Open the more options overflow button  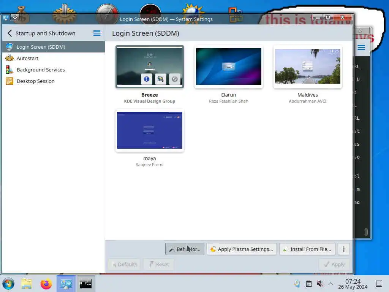pyautogui.click(x=343, y=249)
